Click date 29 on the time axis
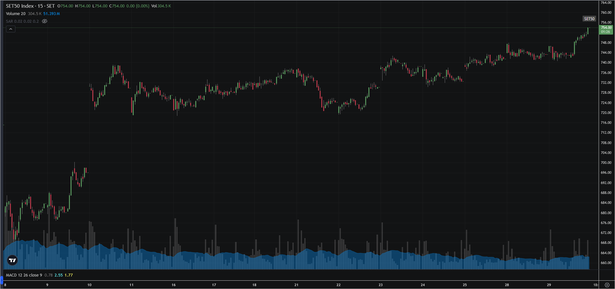This screenshot has height=289, width=615. point(549,285)
